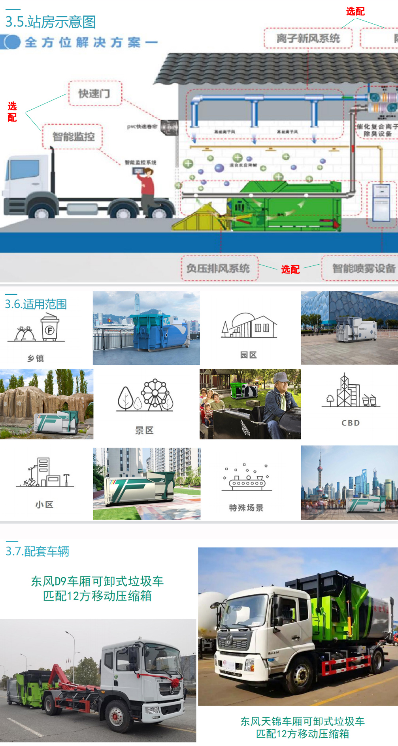Image resolution: width=398 pixels, height=746 pixels.
Task: Select the 景区 ferris wheel icon
Action: click(x=145, y=395)
